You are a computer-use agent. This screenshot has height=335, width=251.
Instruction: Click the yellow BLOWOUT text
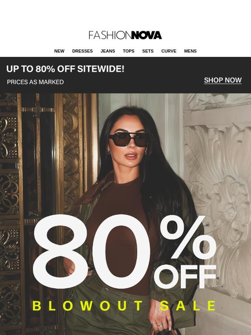pos(88,306)
